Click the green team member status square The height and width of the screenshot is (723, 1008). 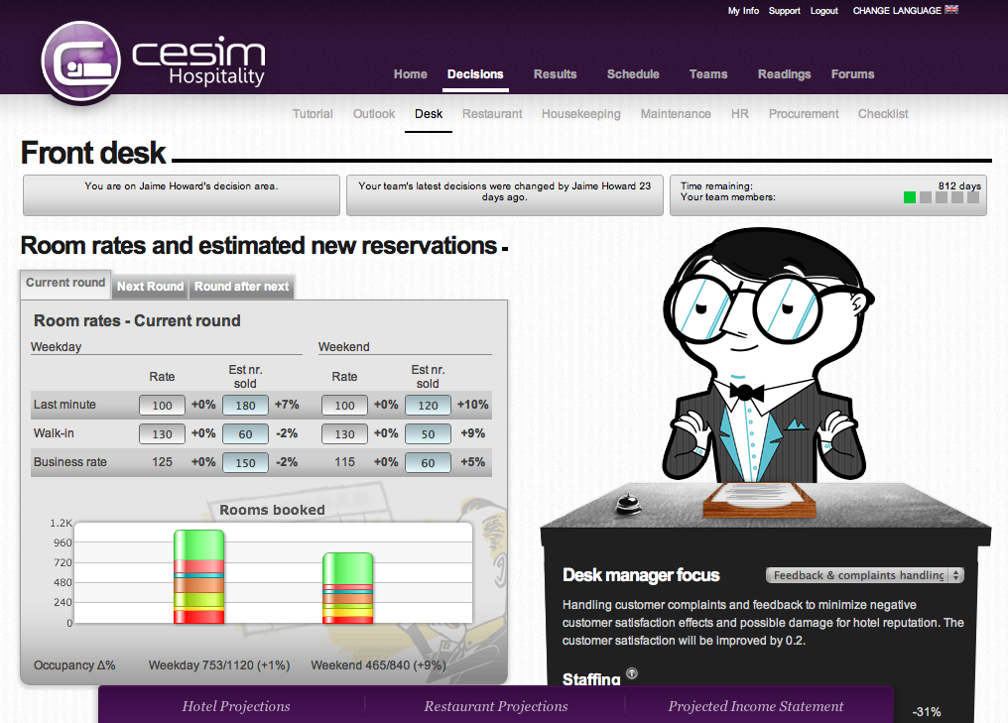coord(910,197)
